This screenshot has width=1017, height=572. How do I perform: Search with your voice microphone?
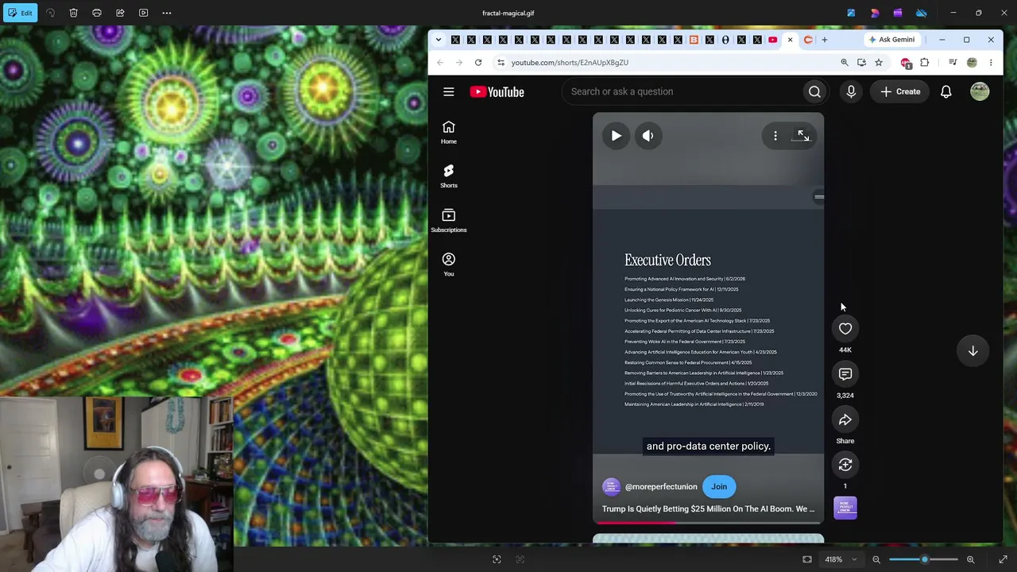tap(851, 91)
